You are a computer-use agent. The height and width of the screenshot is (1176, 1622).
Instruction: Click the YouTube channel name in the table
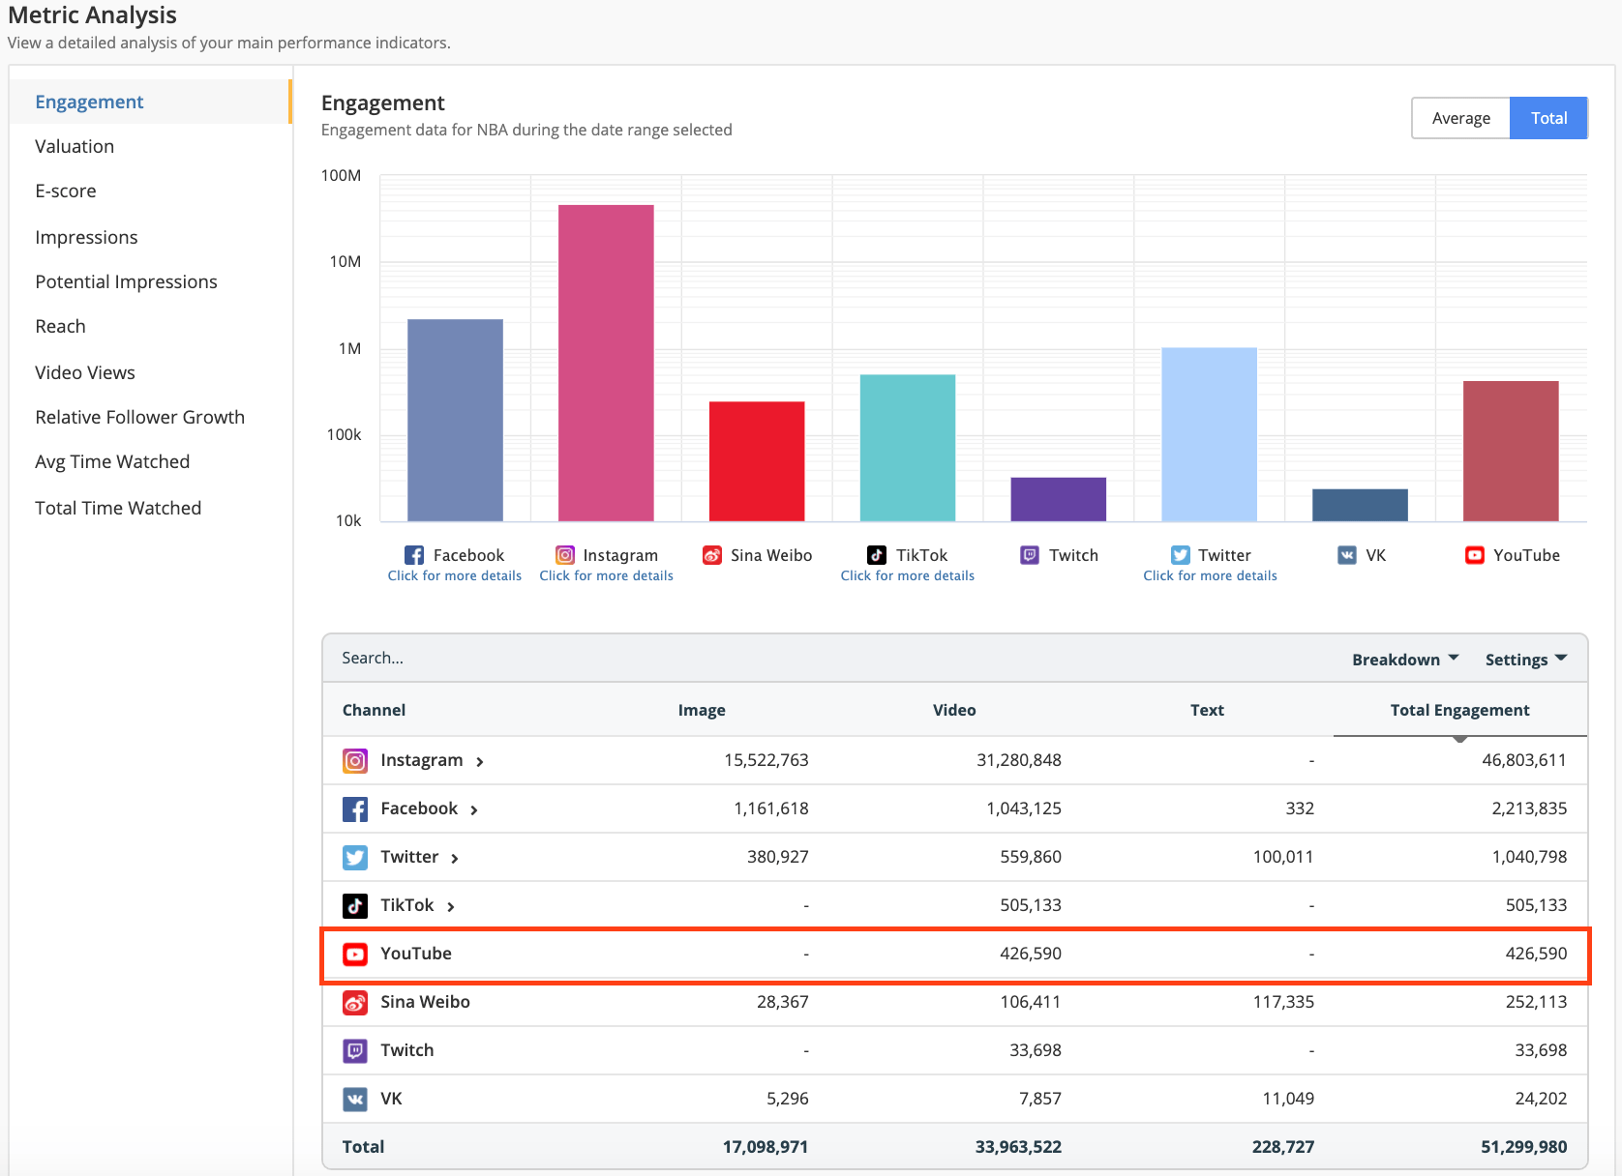(x=416, y=954)
